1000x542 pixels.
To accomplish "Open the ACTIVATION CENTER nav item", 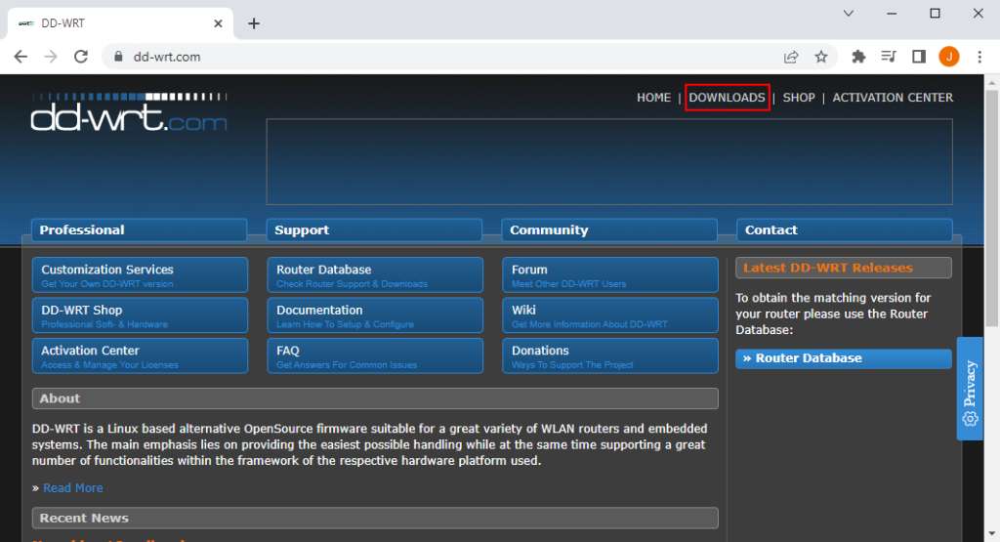I will coord(893,98).
